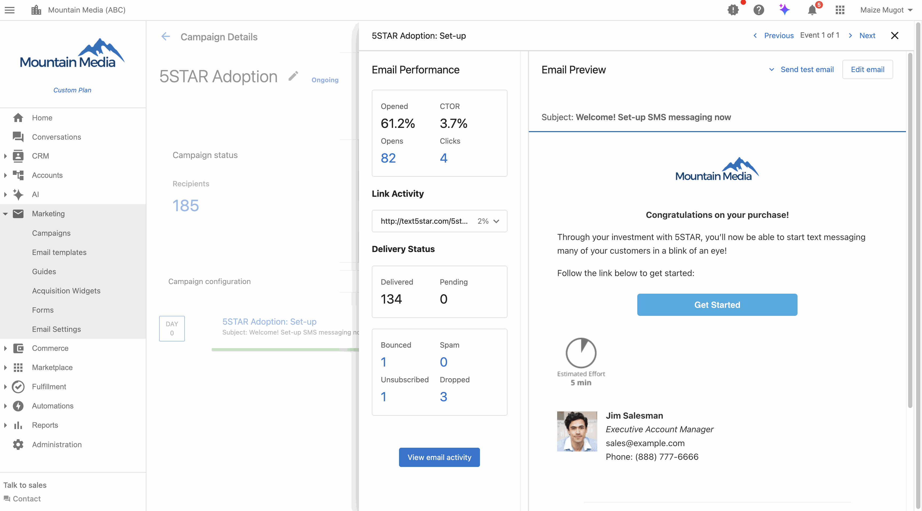Click the Opens count 82

pyautogui.click(x=388, y=158)
